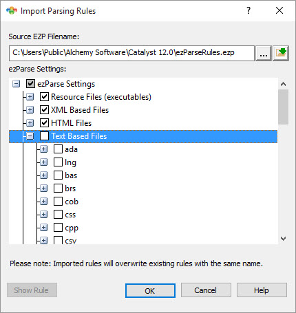This screenshot has height=313, width=296.
Task: Click the scroll down arrow in settings list
Action: tap(283, 239)
